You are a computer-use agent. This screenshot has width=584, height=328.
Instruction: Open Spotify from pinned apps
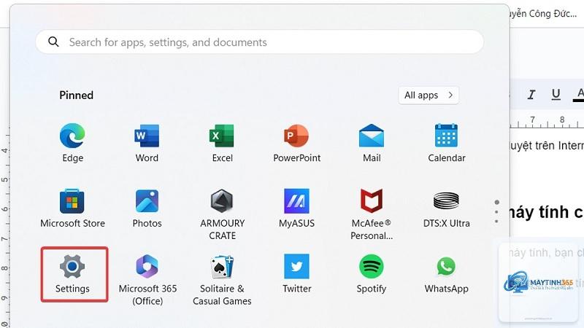click(x=372, y=274)
